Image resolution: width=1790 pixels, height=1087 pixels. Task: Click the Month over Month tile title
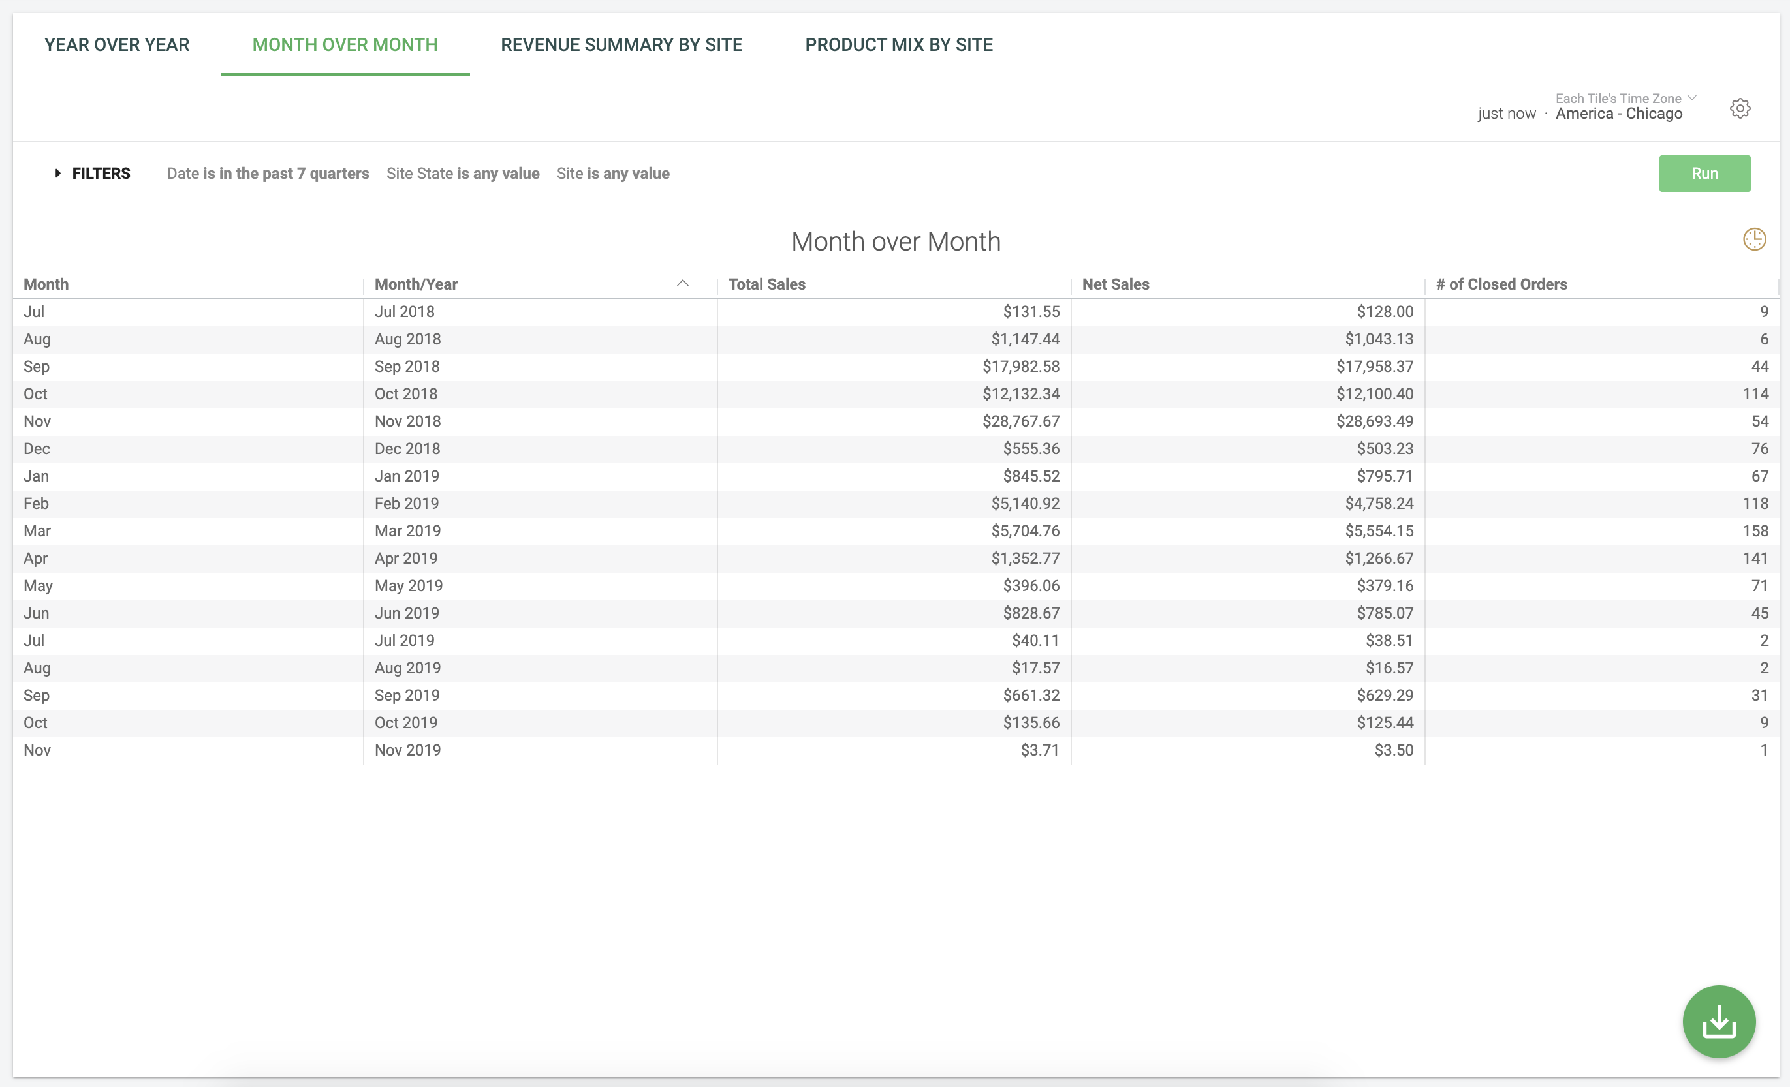[896, 241]
